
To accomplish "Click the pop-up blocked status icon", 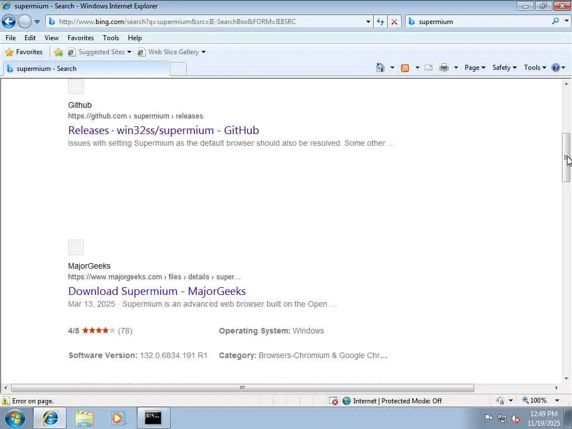I will (x=333, y=401).
